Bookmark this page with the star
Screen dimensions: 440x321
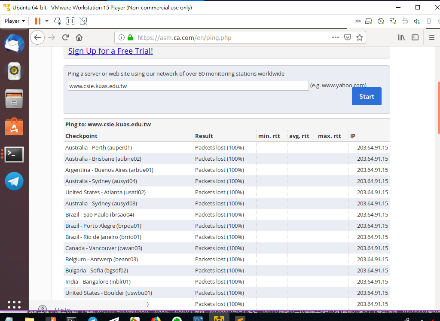(x=360, y=37)
